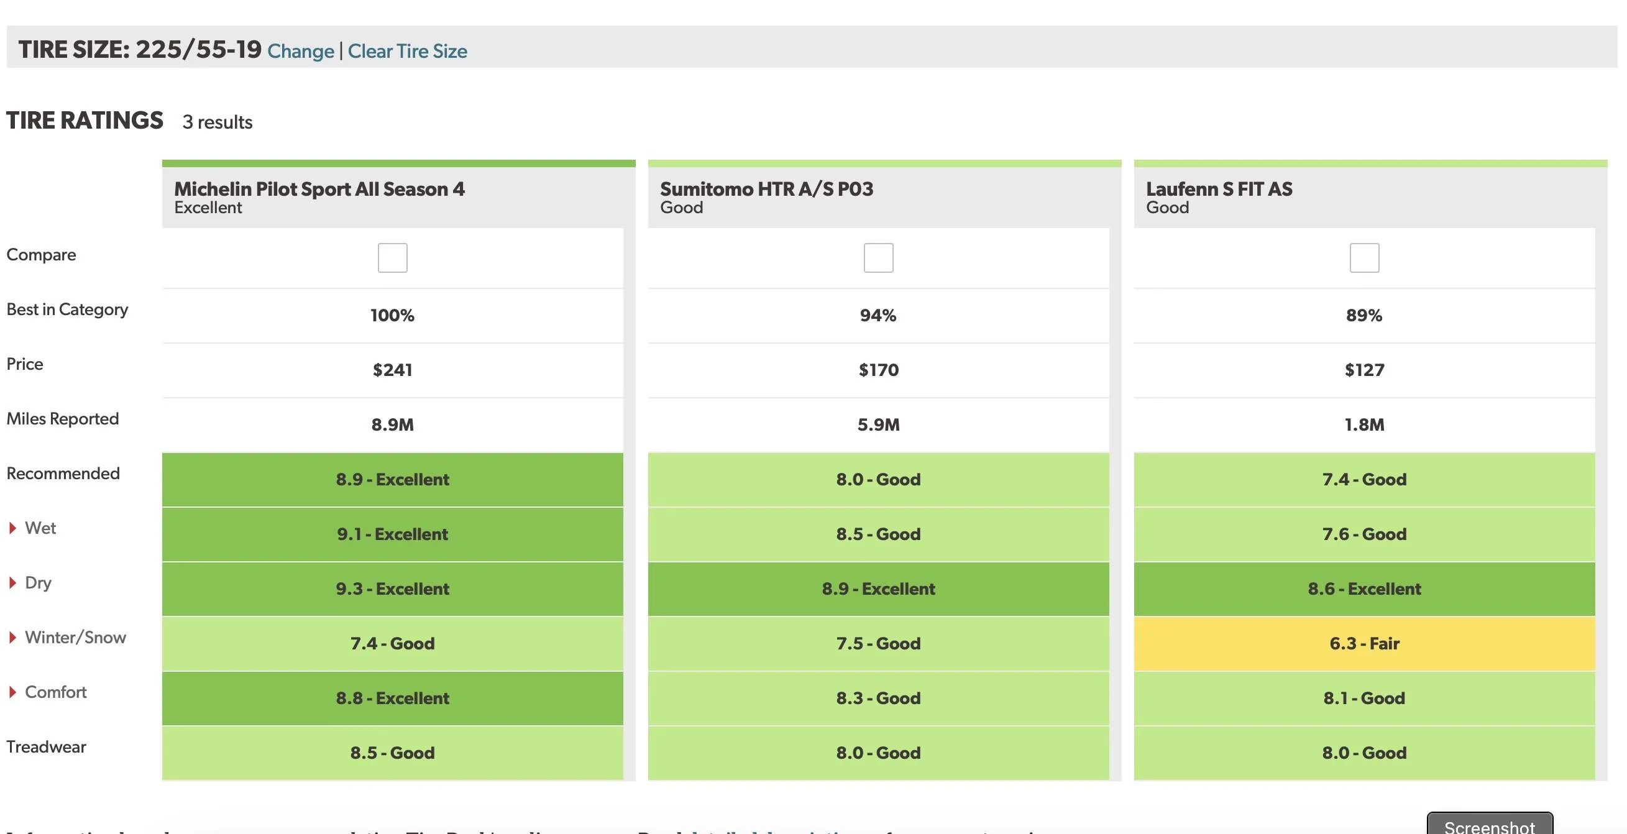Click the Compare row label
Screen dimensions: 1627x834
click(41, 255)
